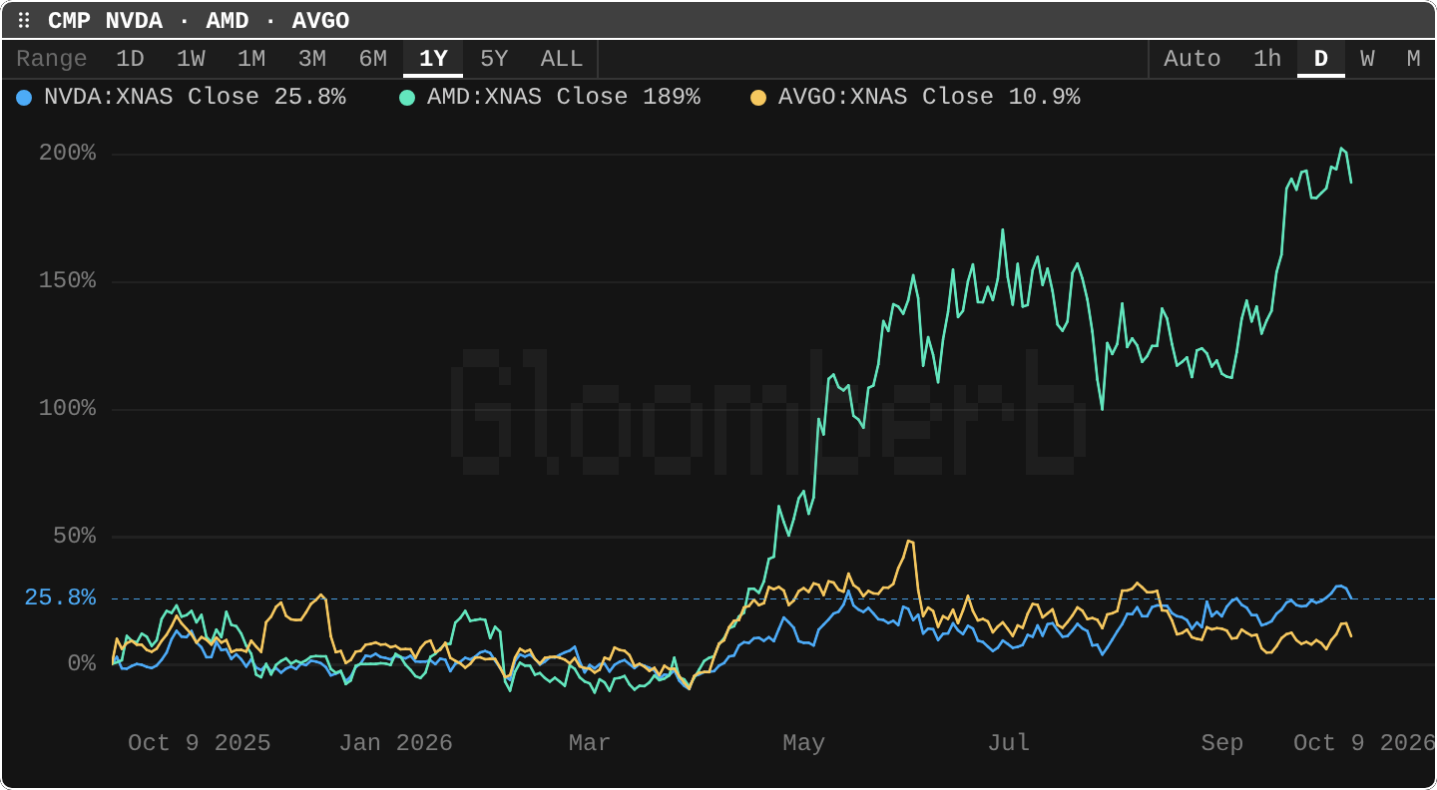Screen dimensions: 1437x790
Task: Select the 1W range
Action: [191, 59]
